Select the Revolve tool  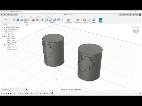22,20
